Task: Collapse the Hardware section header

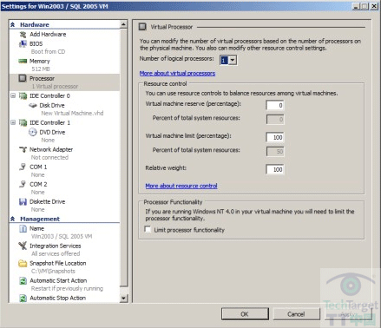Action: [13, 25]
